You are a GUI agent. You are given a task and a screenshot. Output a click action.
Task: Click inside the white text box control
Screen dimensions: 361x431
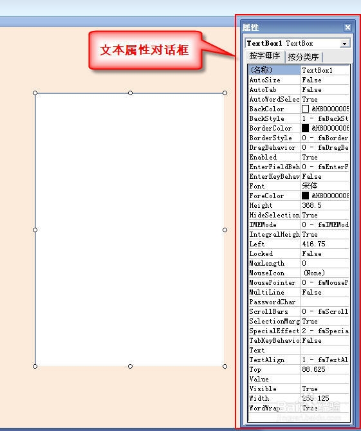click(130, 230)
